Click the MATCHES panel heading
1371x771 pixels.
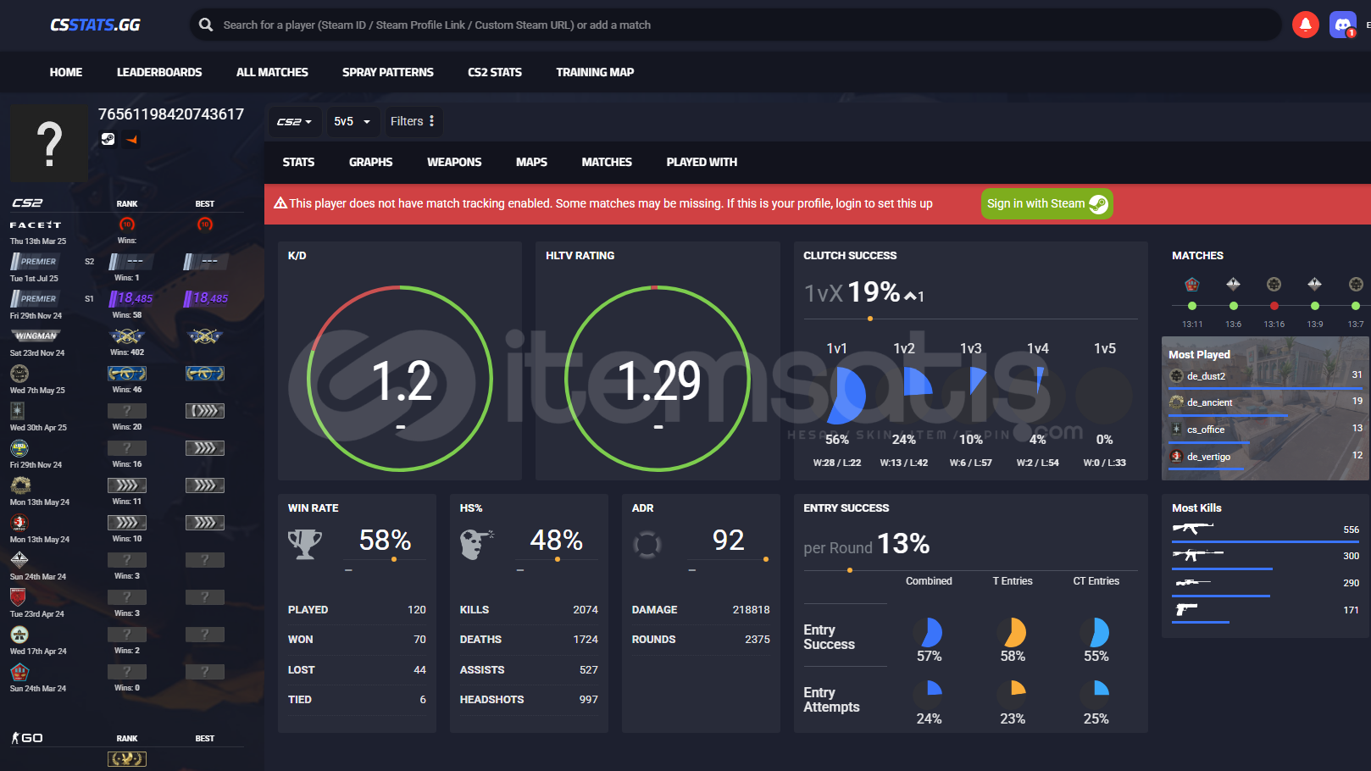coord(1197,255)
